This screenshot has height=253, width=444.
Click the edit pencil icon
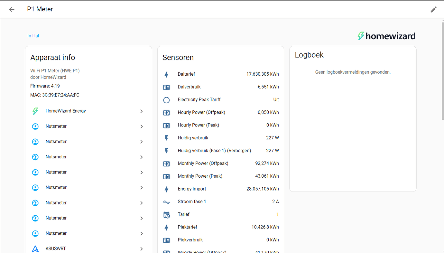[433, 9]
